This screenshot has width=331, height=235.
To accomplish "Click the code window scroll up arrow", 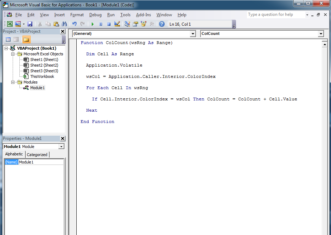I will coord(324,44).
